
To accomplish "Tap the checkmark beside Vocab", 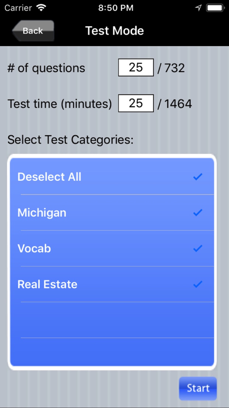I will 198,249.
